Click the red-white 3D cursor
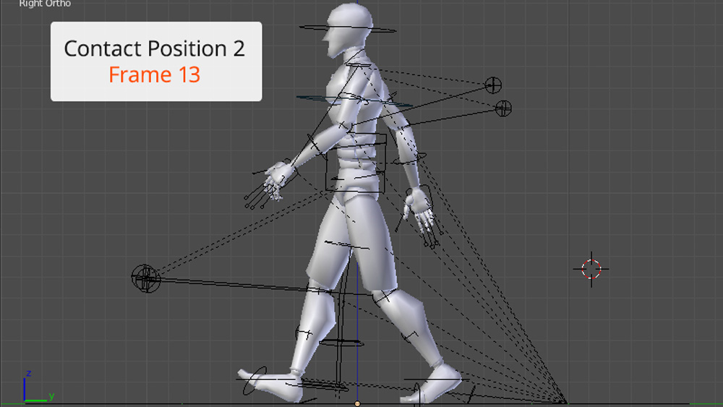The width and height of the screenshot is (723, 407). (x=591, y=268)
